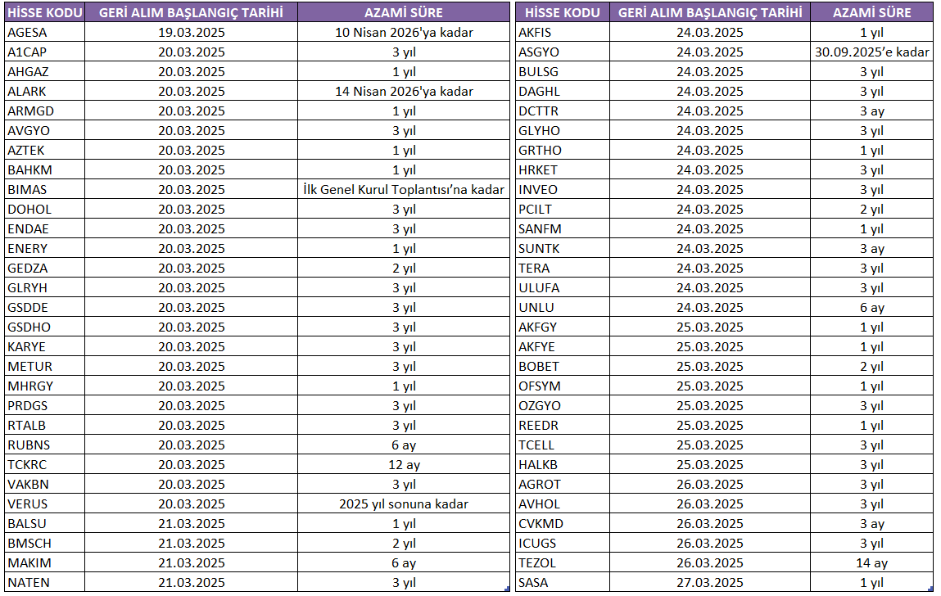941x596 pixels.
Task: Click '10 Nisan 2026'ya kadar' cell
Action: pos(404,33)
